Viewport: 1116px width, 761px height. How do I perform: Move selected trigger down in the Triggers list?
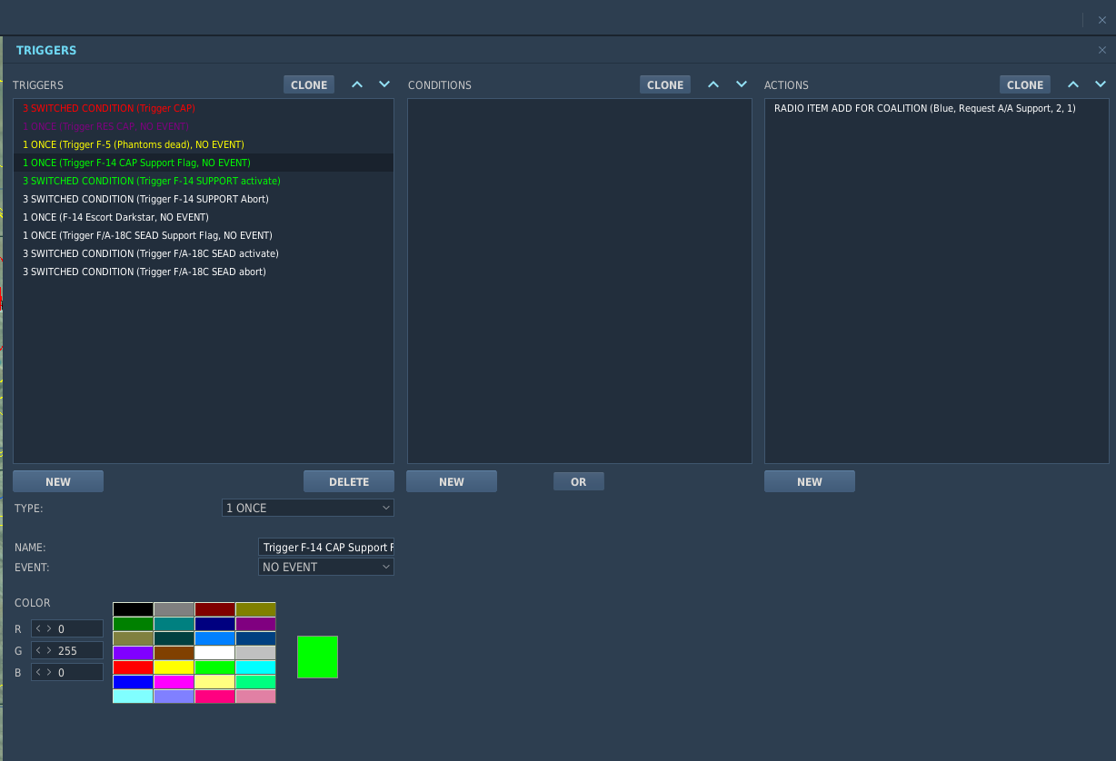pos(384,84)
